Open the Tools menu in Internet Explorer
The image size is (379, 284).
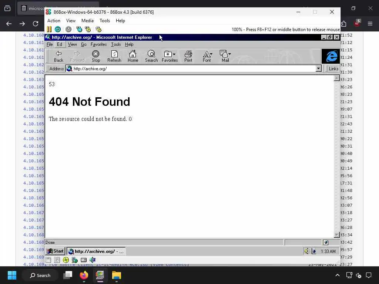tap(116, 44)
